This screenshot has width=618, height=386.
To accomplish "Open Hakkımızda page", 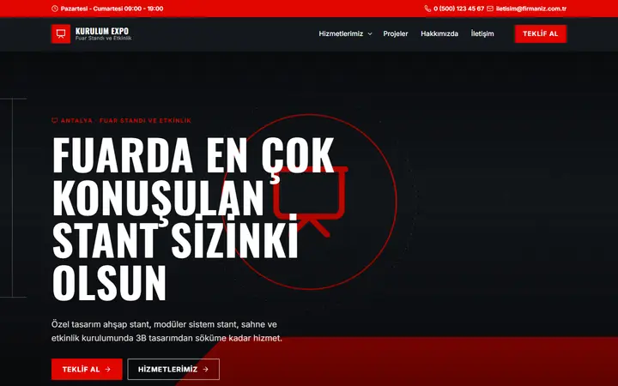I will (x=439, y=33).
